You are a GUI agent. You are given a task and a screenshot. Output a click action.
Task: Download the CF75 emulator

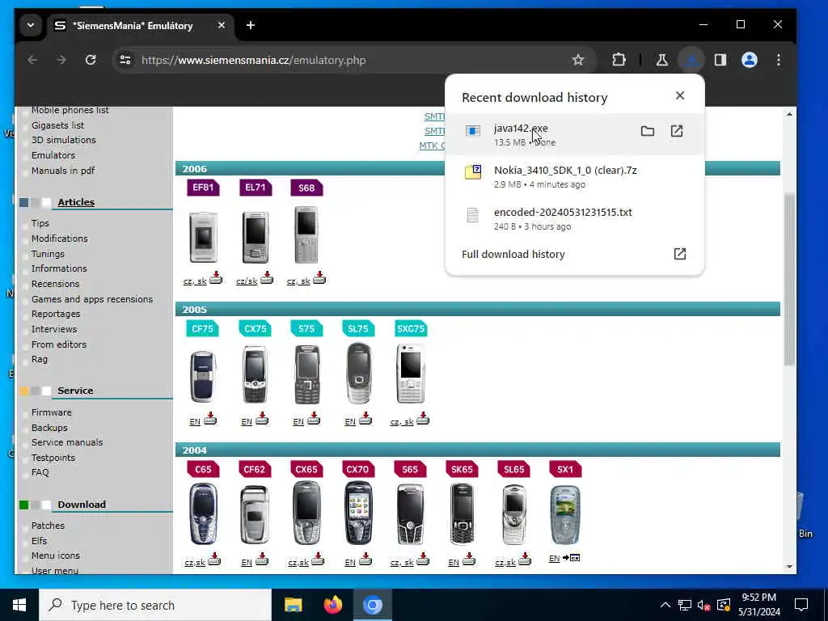(210, 419)
